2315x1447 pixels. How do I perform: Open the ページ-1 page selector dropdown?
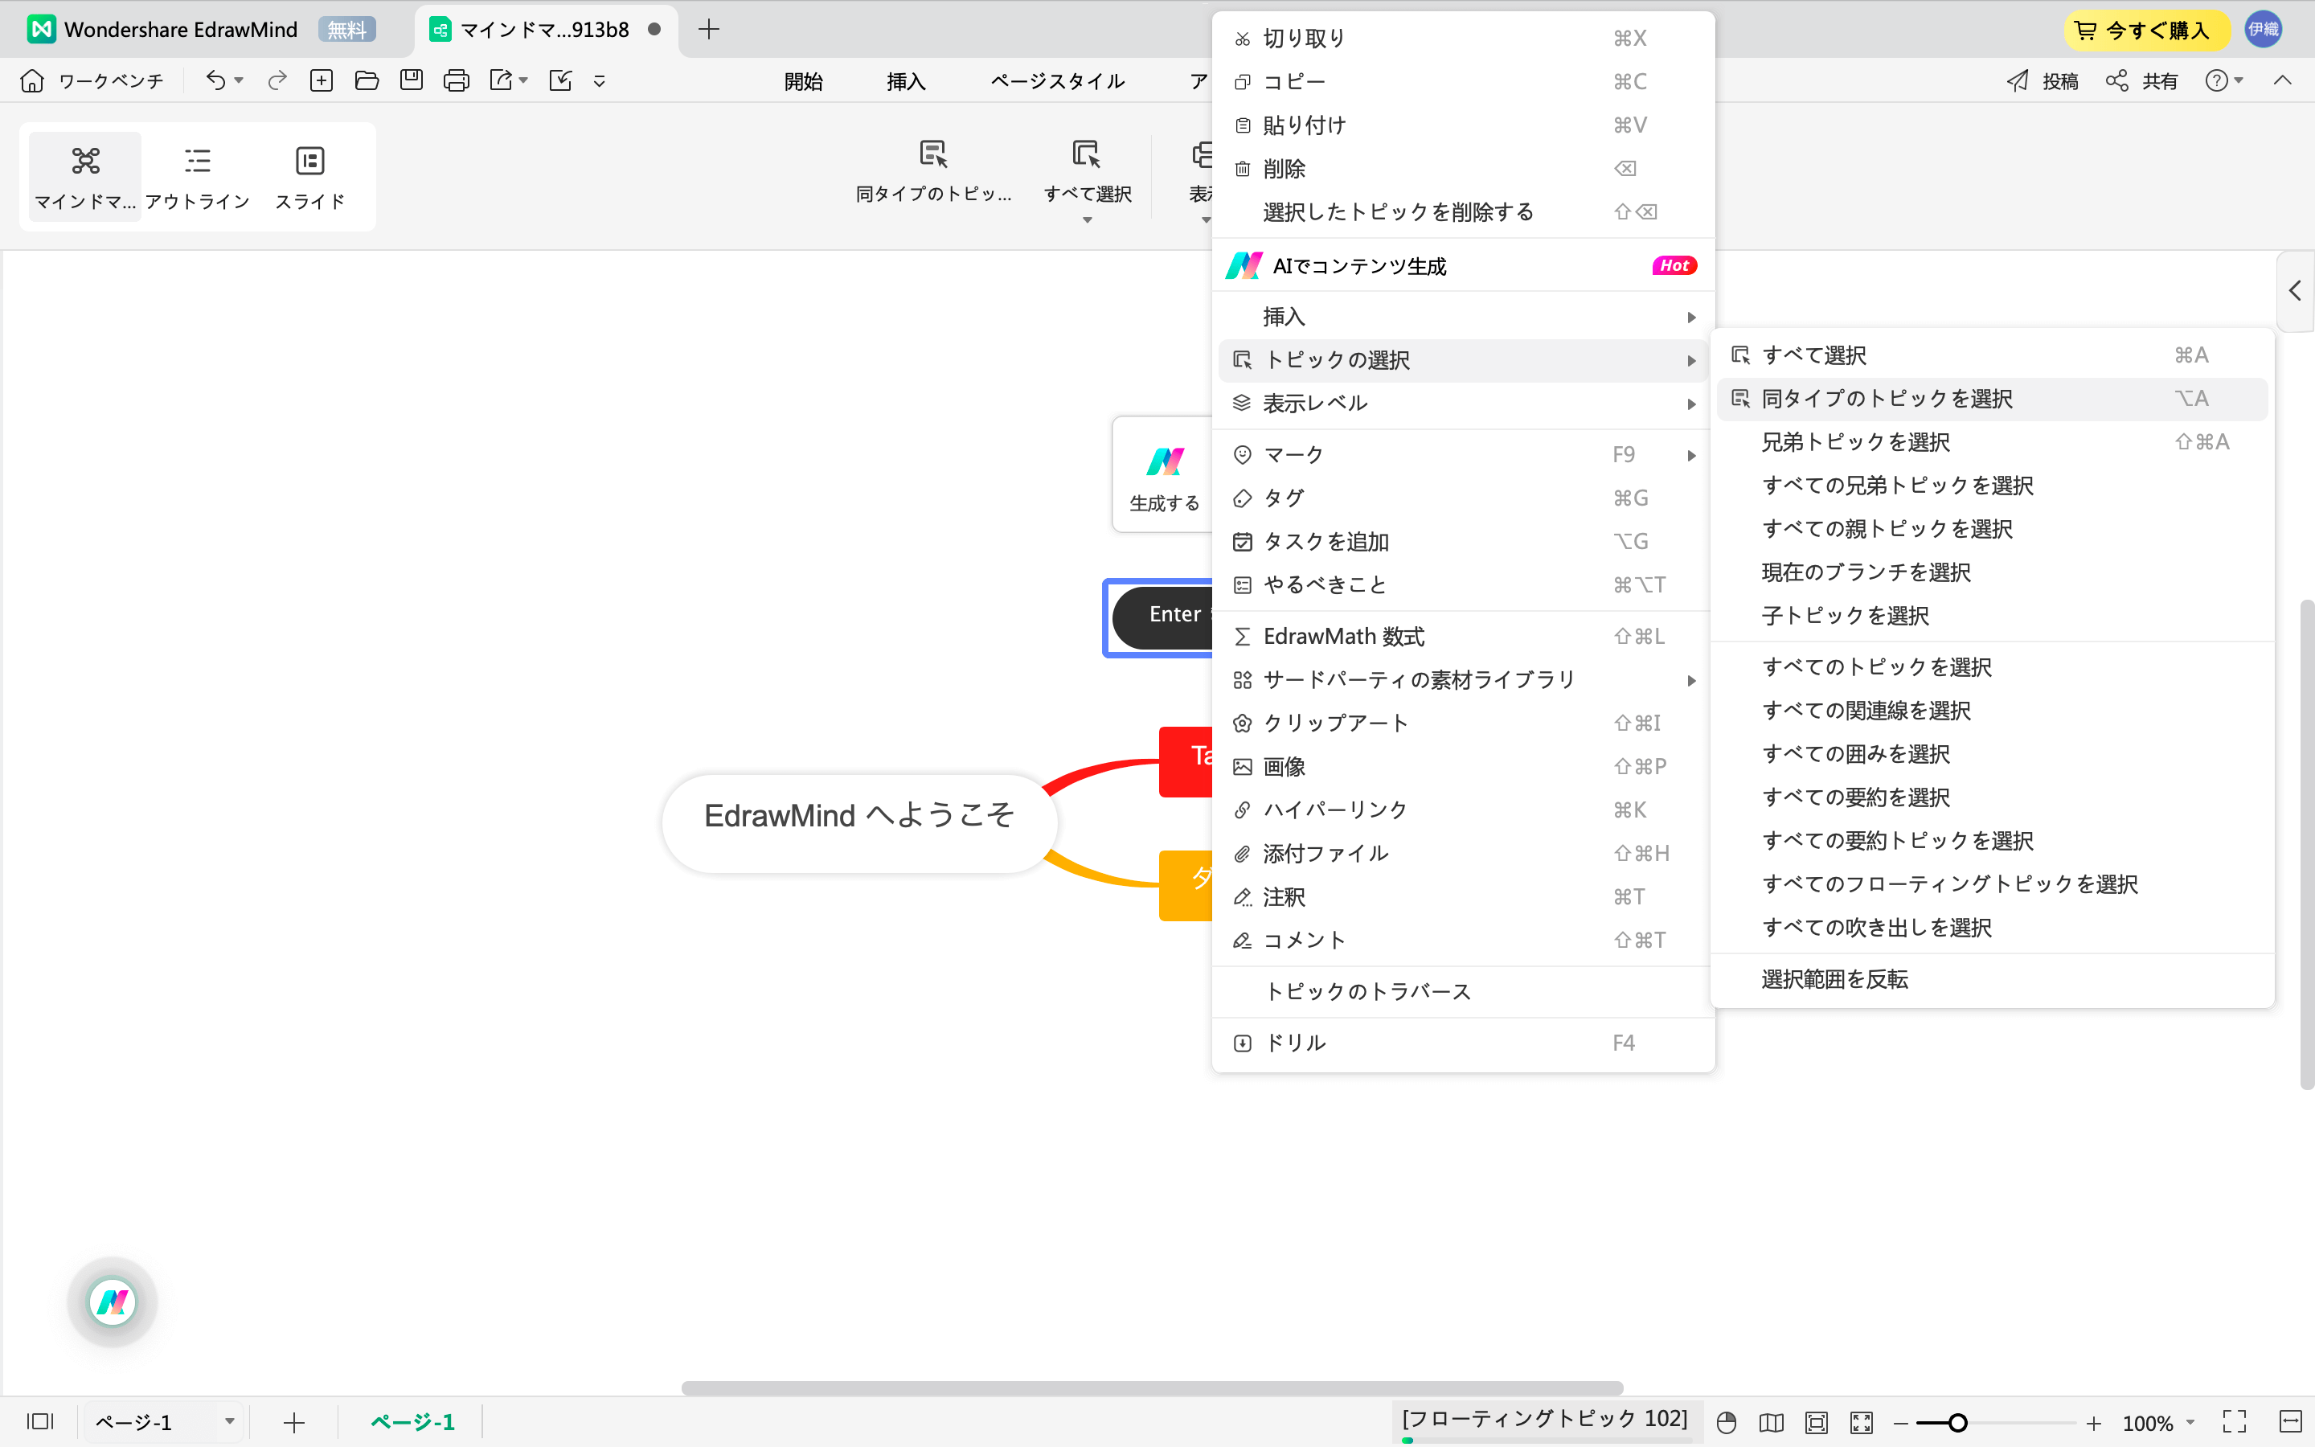(x=162, y=1422)
